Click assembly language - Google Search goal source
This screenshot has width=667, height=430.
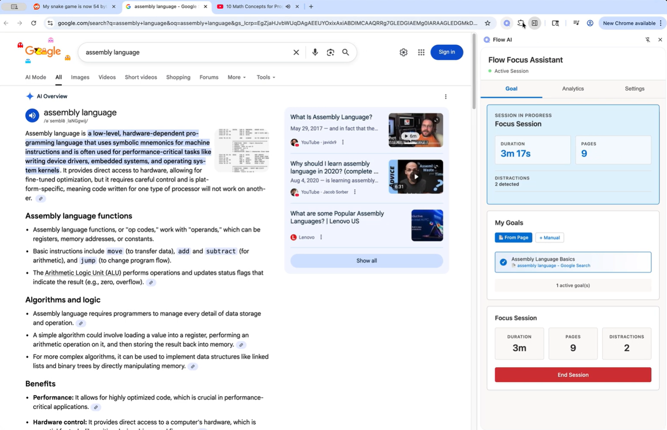(554, 266)
